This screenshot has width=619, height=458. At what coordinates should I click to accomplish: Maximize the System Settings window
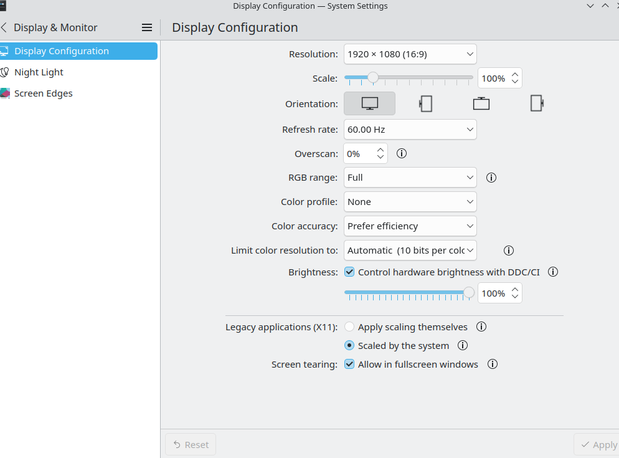click(605, 6)
